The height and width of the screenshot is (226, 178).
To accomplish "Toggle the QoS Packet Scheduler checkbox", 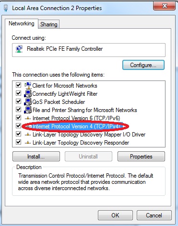I will (x=18, y=102).
